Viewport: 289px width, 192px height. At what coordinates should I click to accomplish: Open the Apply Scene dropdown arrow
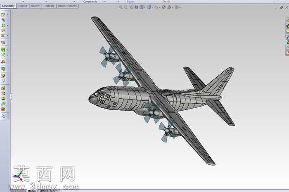click(172, 7)
